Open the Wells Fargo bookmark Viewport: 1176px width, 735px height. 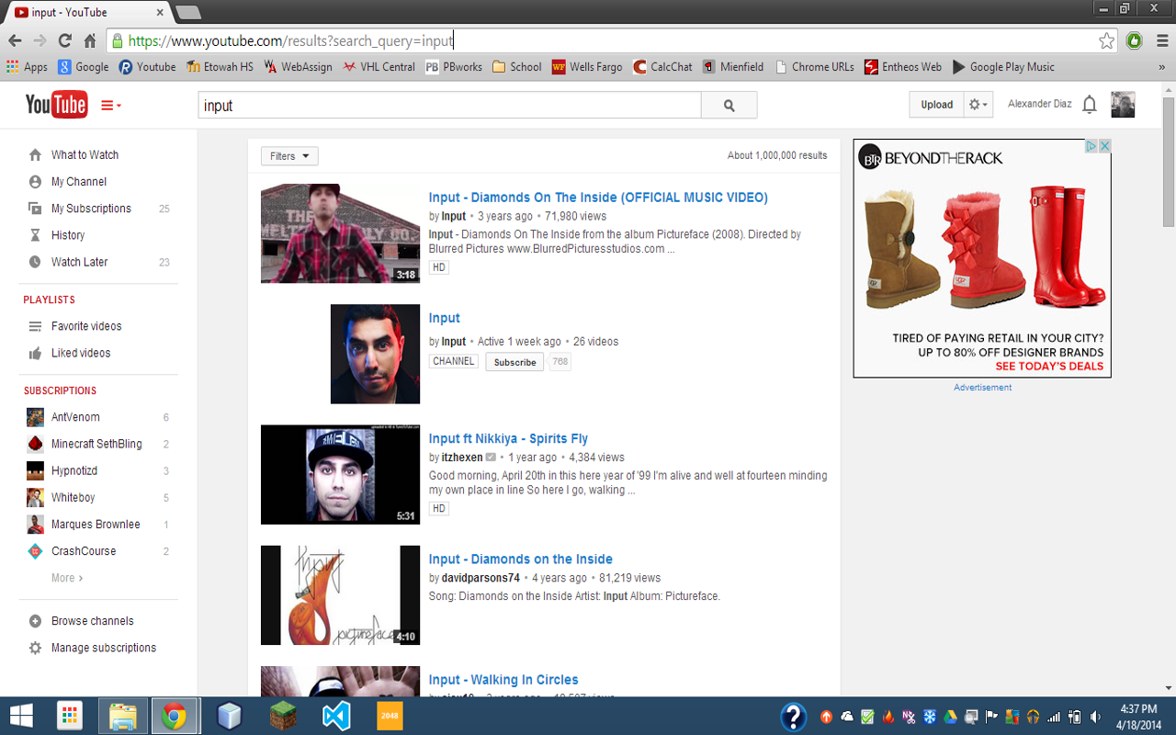pos(587,67)
